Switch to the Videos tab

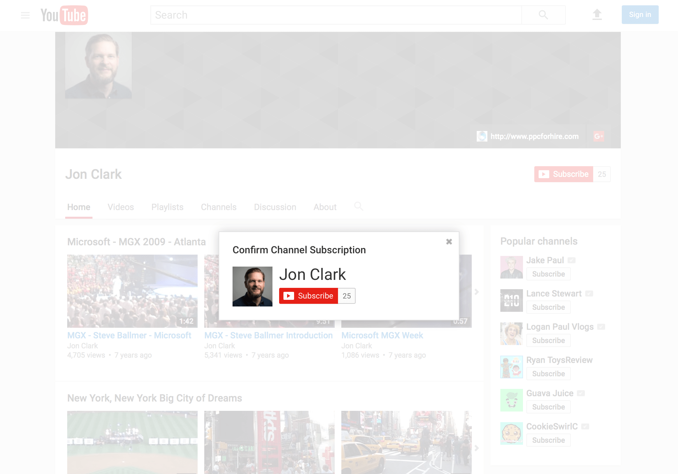(120, 207)
